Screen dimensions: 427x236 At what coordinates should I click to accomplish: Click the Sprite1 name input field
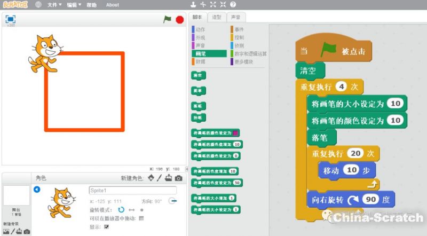point(132,191)
